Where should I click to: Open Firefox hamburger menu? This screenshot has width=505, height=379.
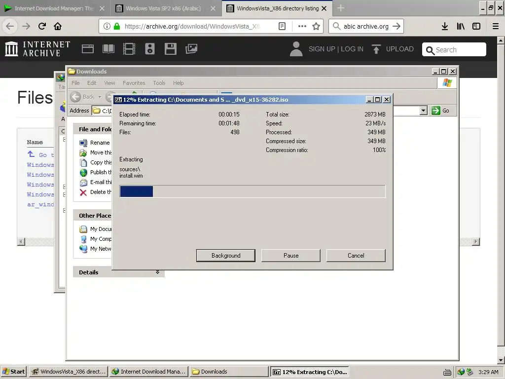click(x=496, y=26)
